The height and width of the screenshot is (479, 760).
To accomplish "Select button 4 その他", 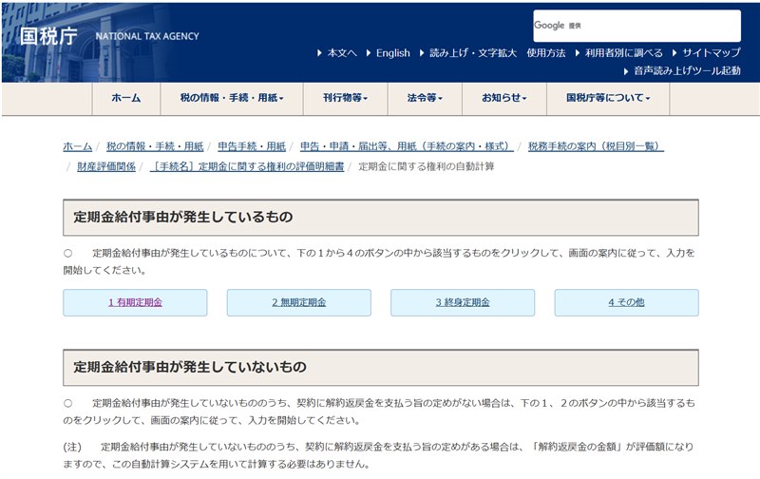I will (627, 303).
